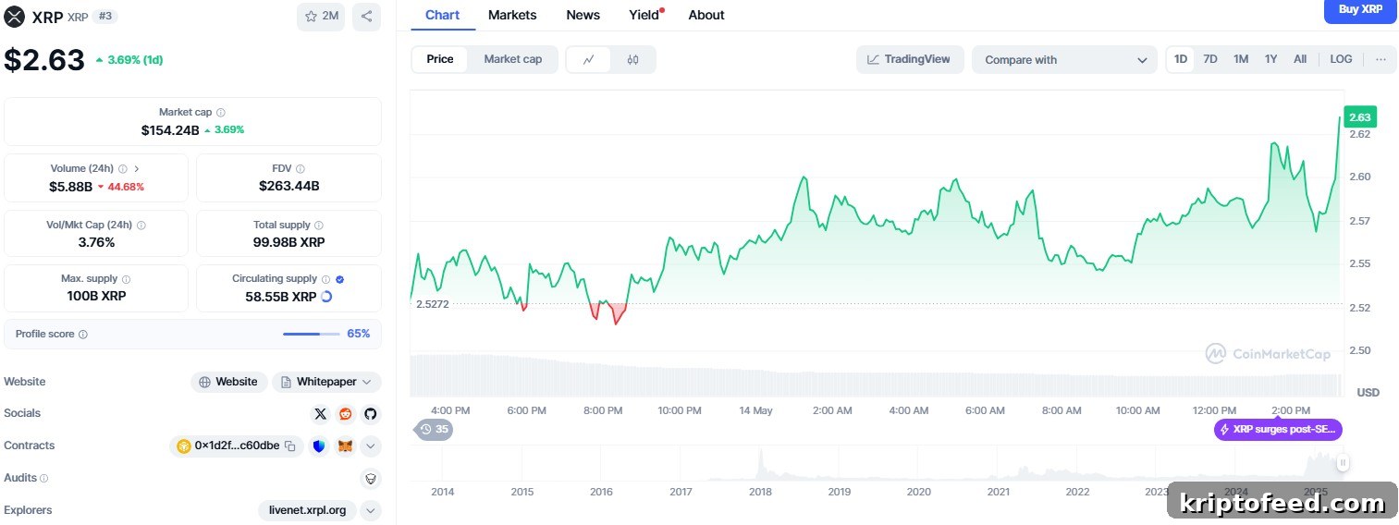
Task: Open Profile score info icon
Action: (x=83, y=335)
